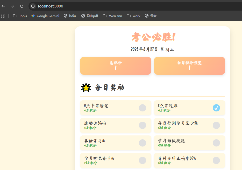Mark 英语学习1h as complete
242x170 pixels.
click(x=143, y=143)
